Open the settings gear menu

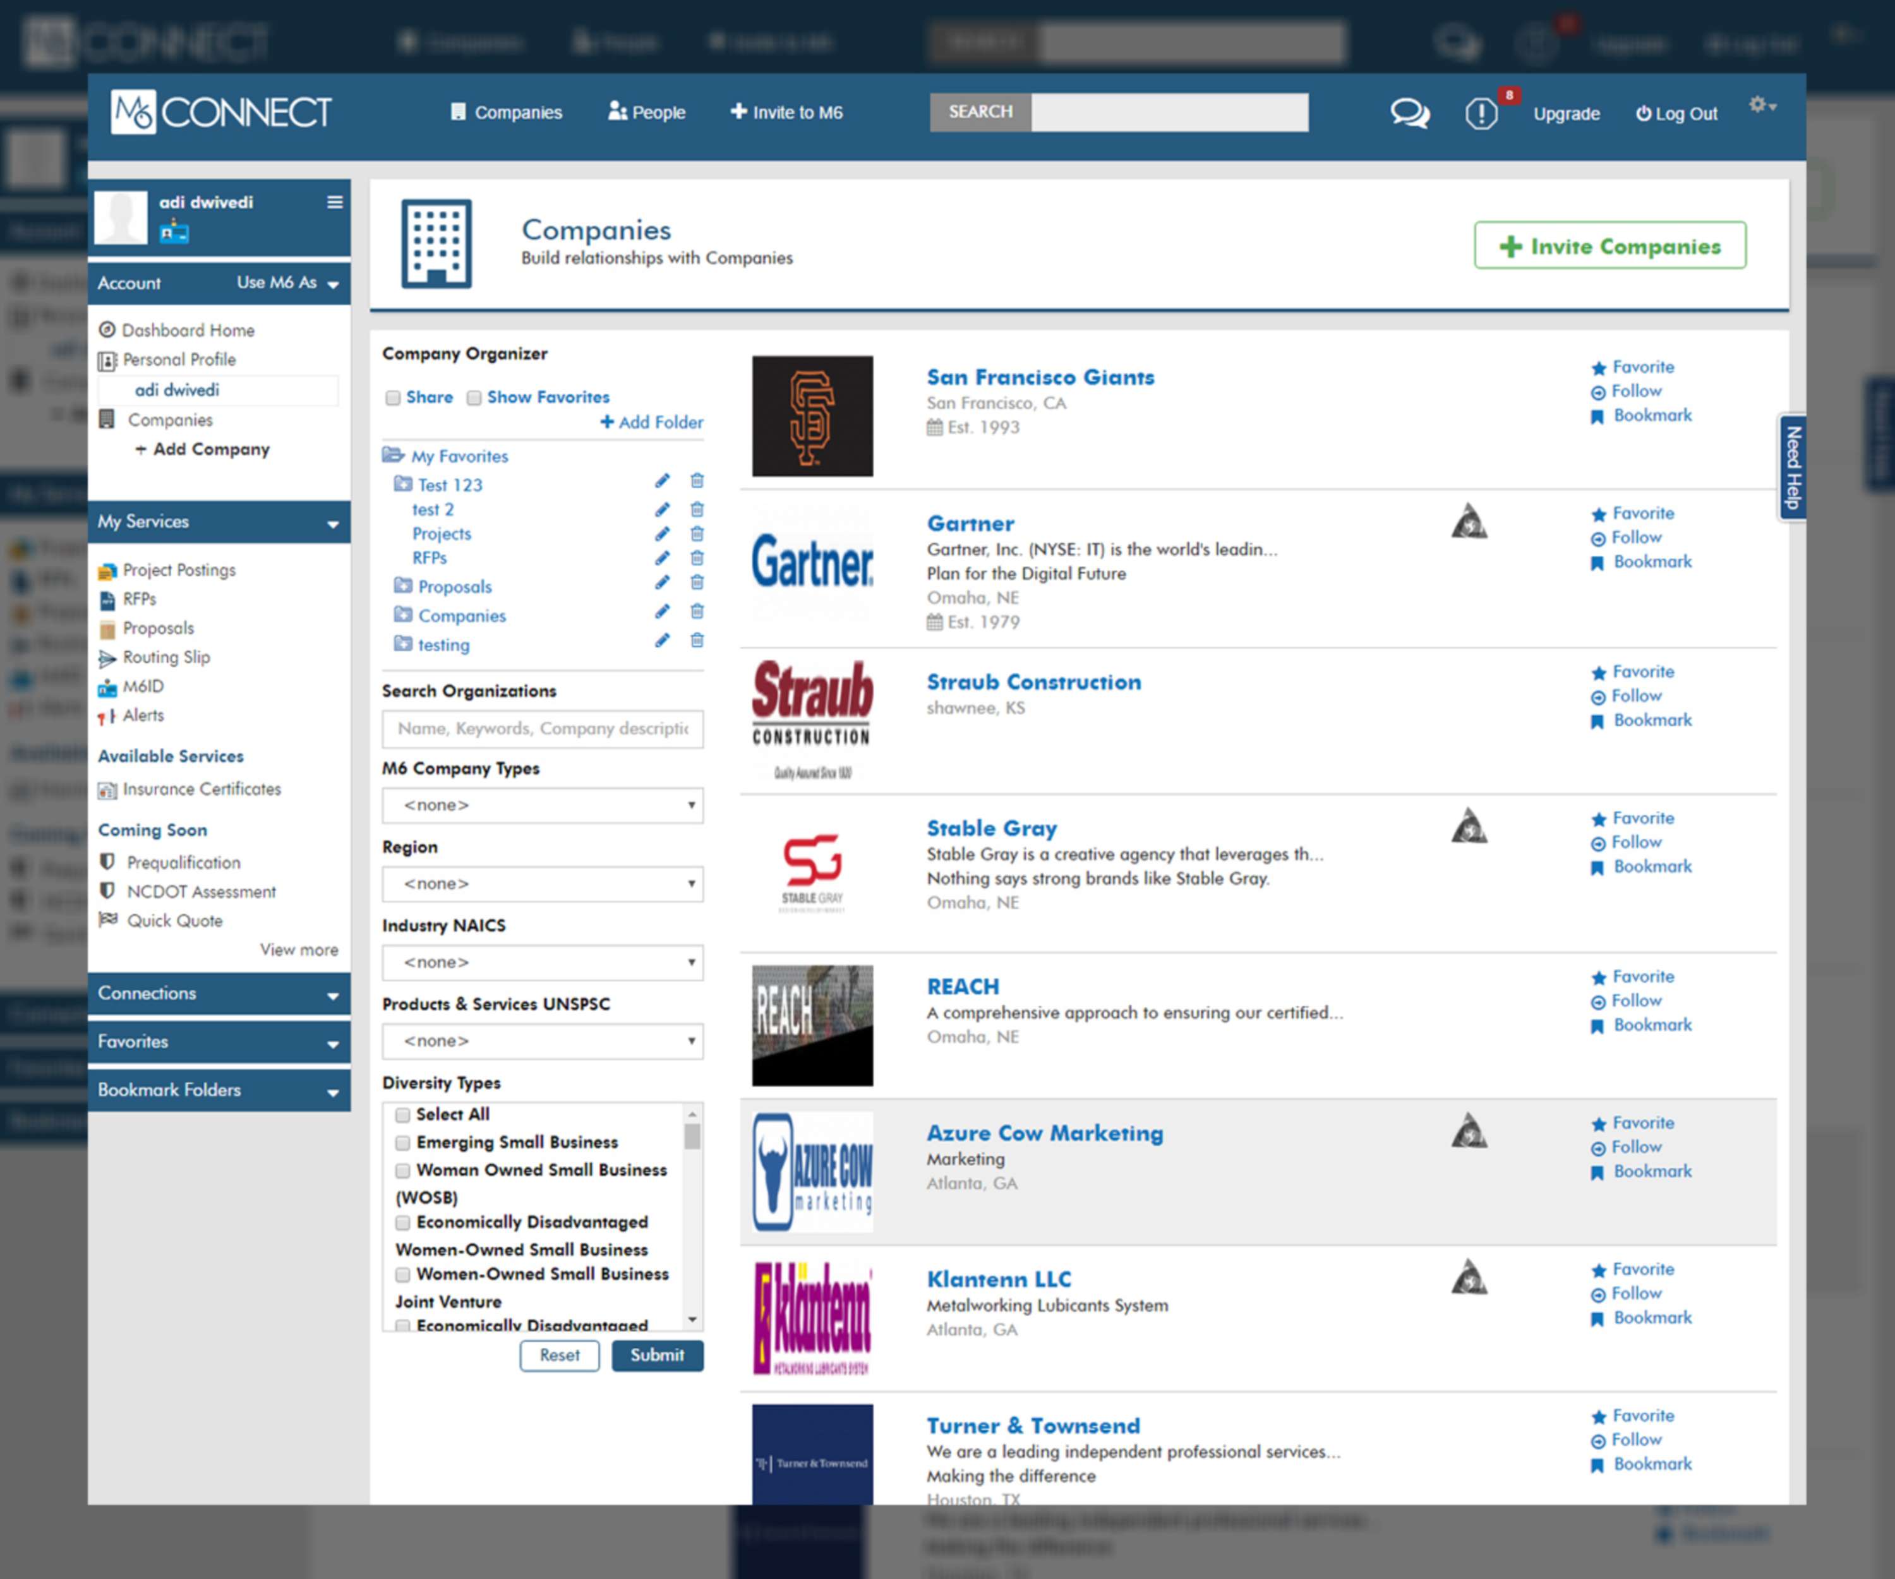coord(1762,105)
